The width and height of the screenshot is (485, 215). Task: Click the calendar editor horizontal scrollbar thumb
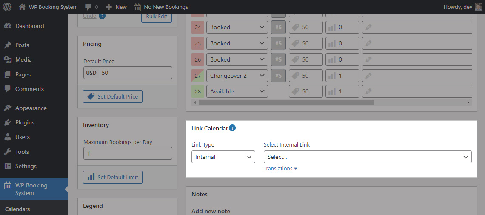[286, 102]
